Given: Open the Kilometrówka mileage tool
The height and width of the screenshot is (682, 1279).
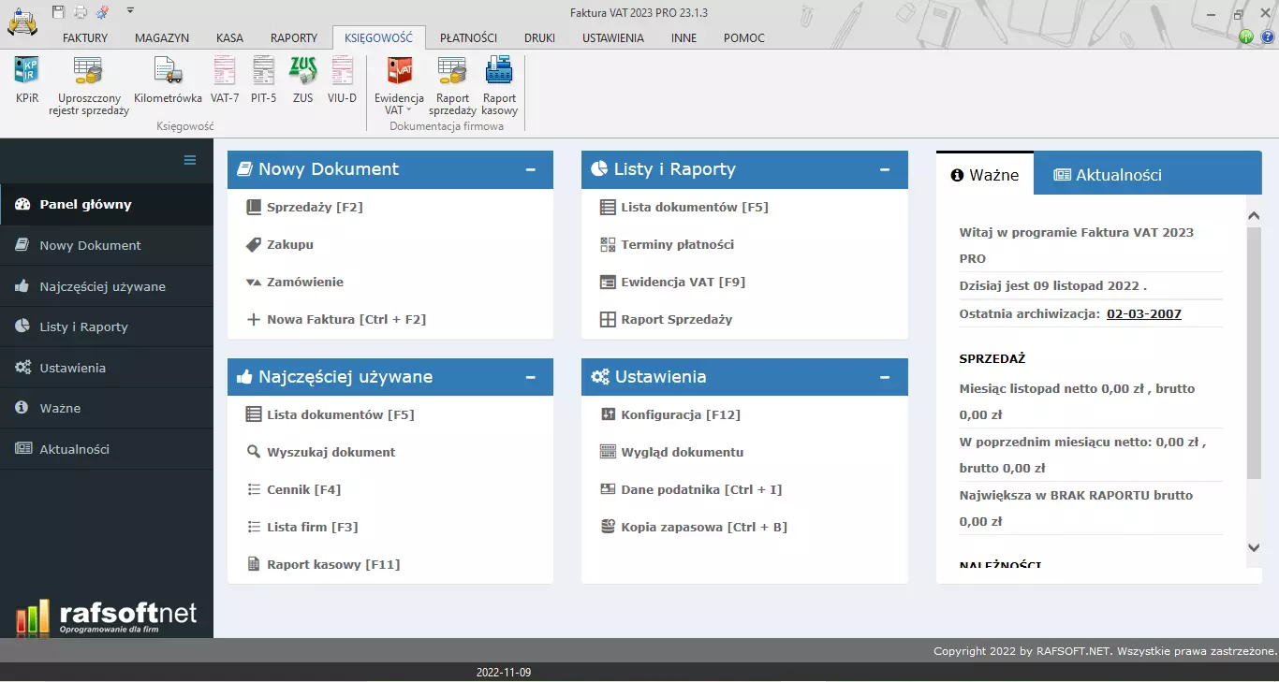Looking at the screenshot, I should (168, 80).
